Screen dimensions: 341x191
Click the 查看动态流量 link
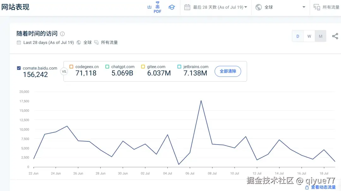coord(323,187)
